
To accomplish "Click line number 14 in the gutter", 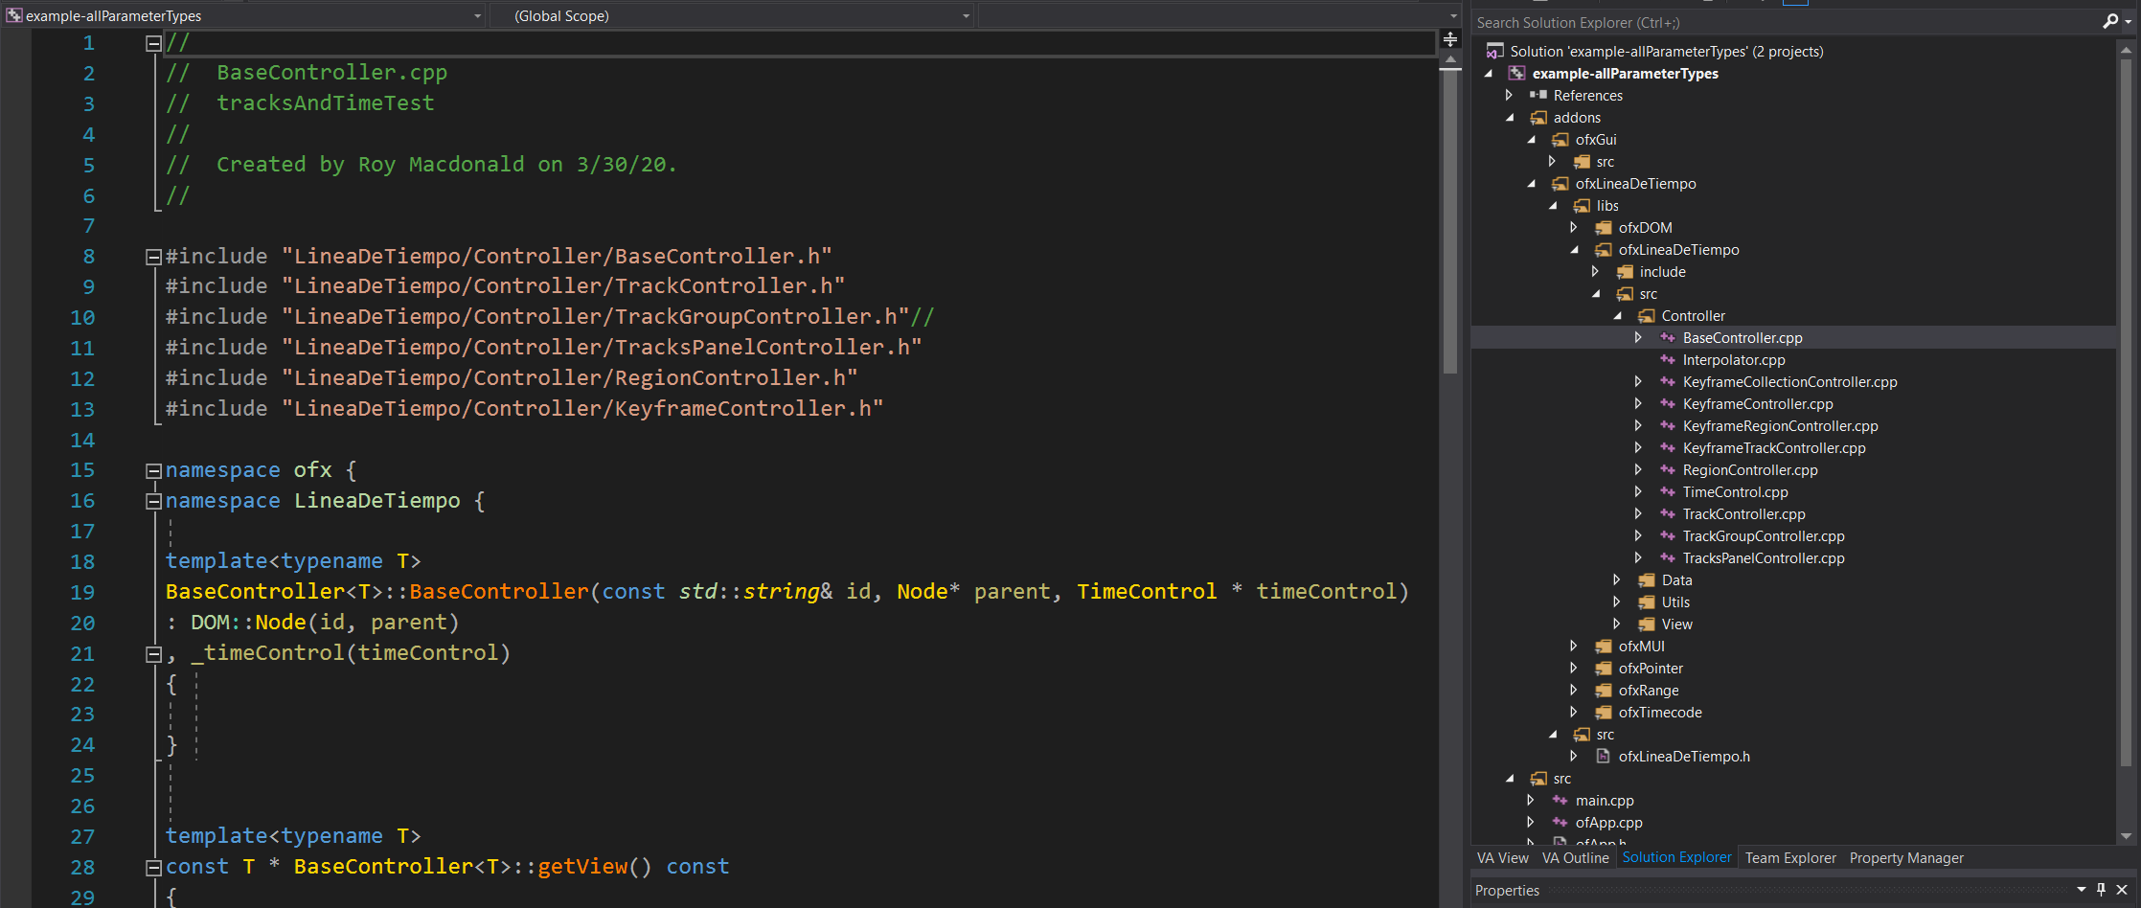I will point(82,440).
